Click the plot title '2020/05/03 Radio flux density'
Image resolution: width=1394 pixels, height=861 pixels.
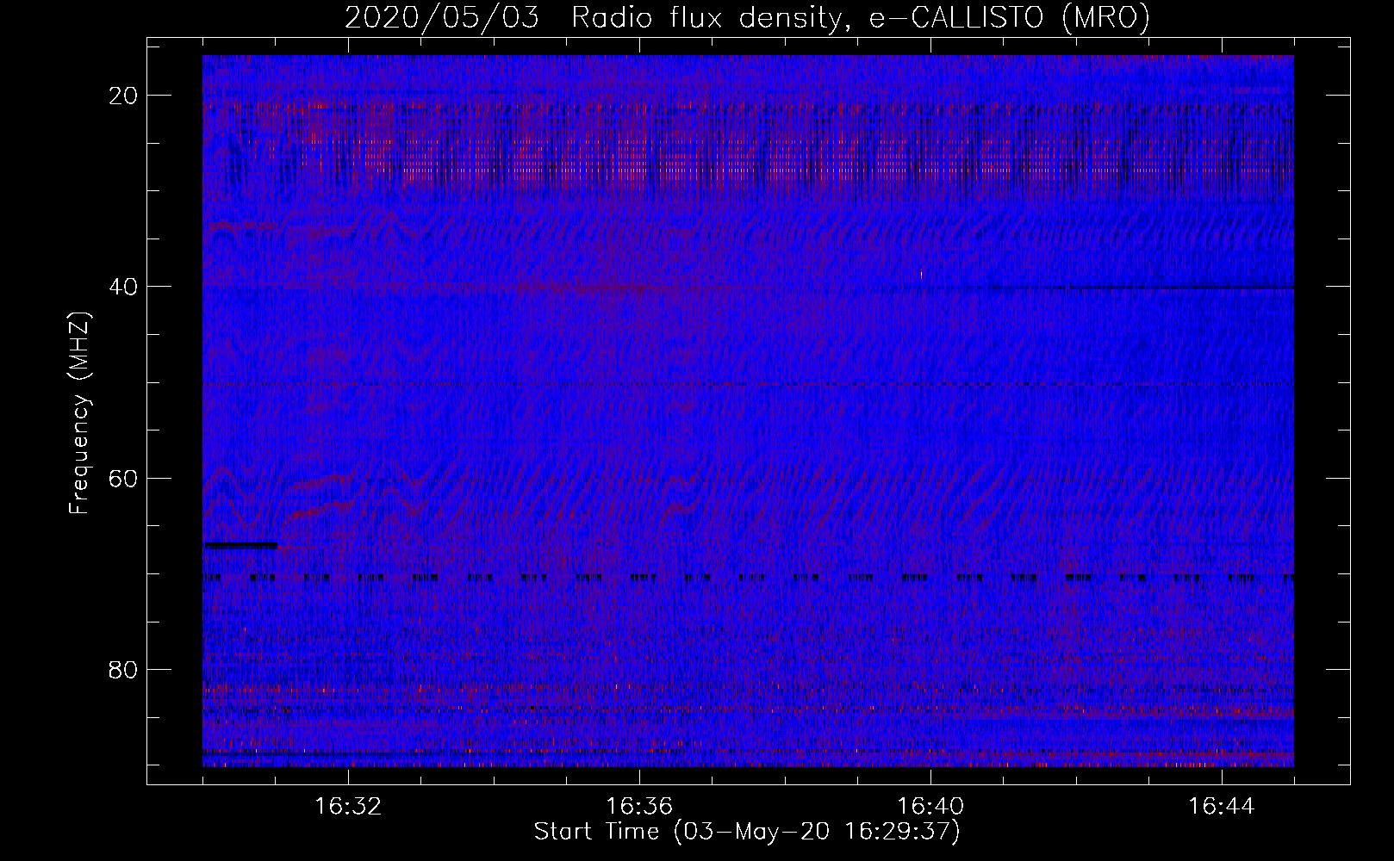point(747,17)
